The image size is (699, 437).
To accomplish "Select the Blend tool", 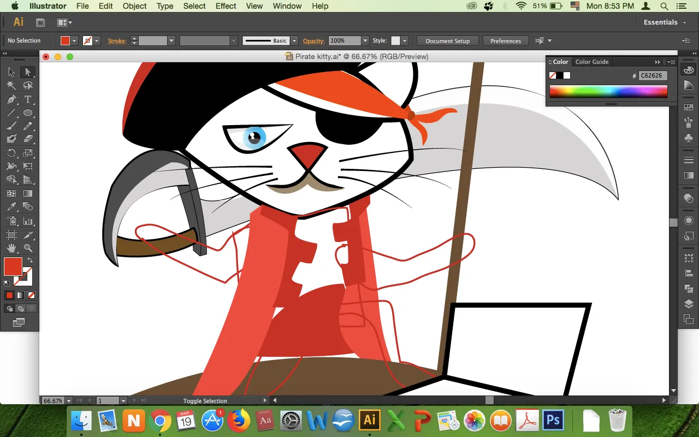I will click(28, 207).
